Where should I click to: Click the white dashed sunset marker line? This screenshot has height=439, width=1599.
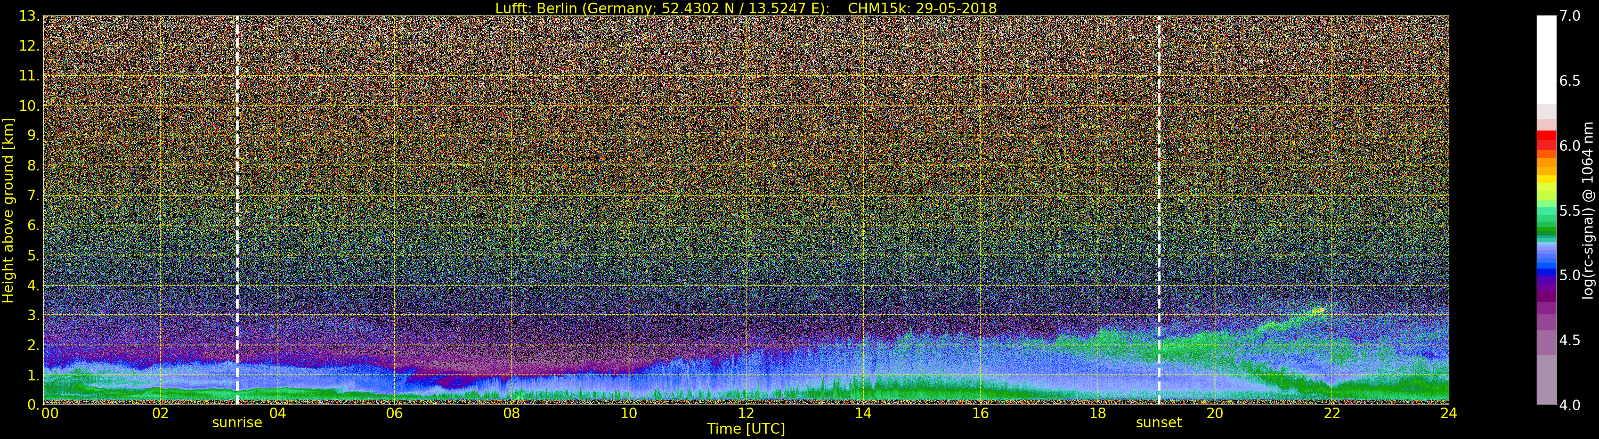pyautogui.click(x=1159, y=210)
